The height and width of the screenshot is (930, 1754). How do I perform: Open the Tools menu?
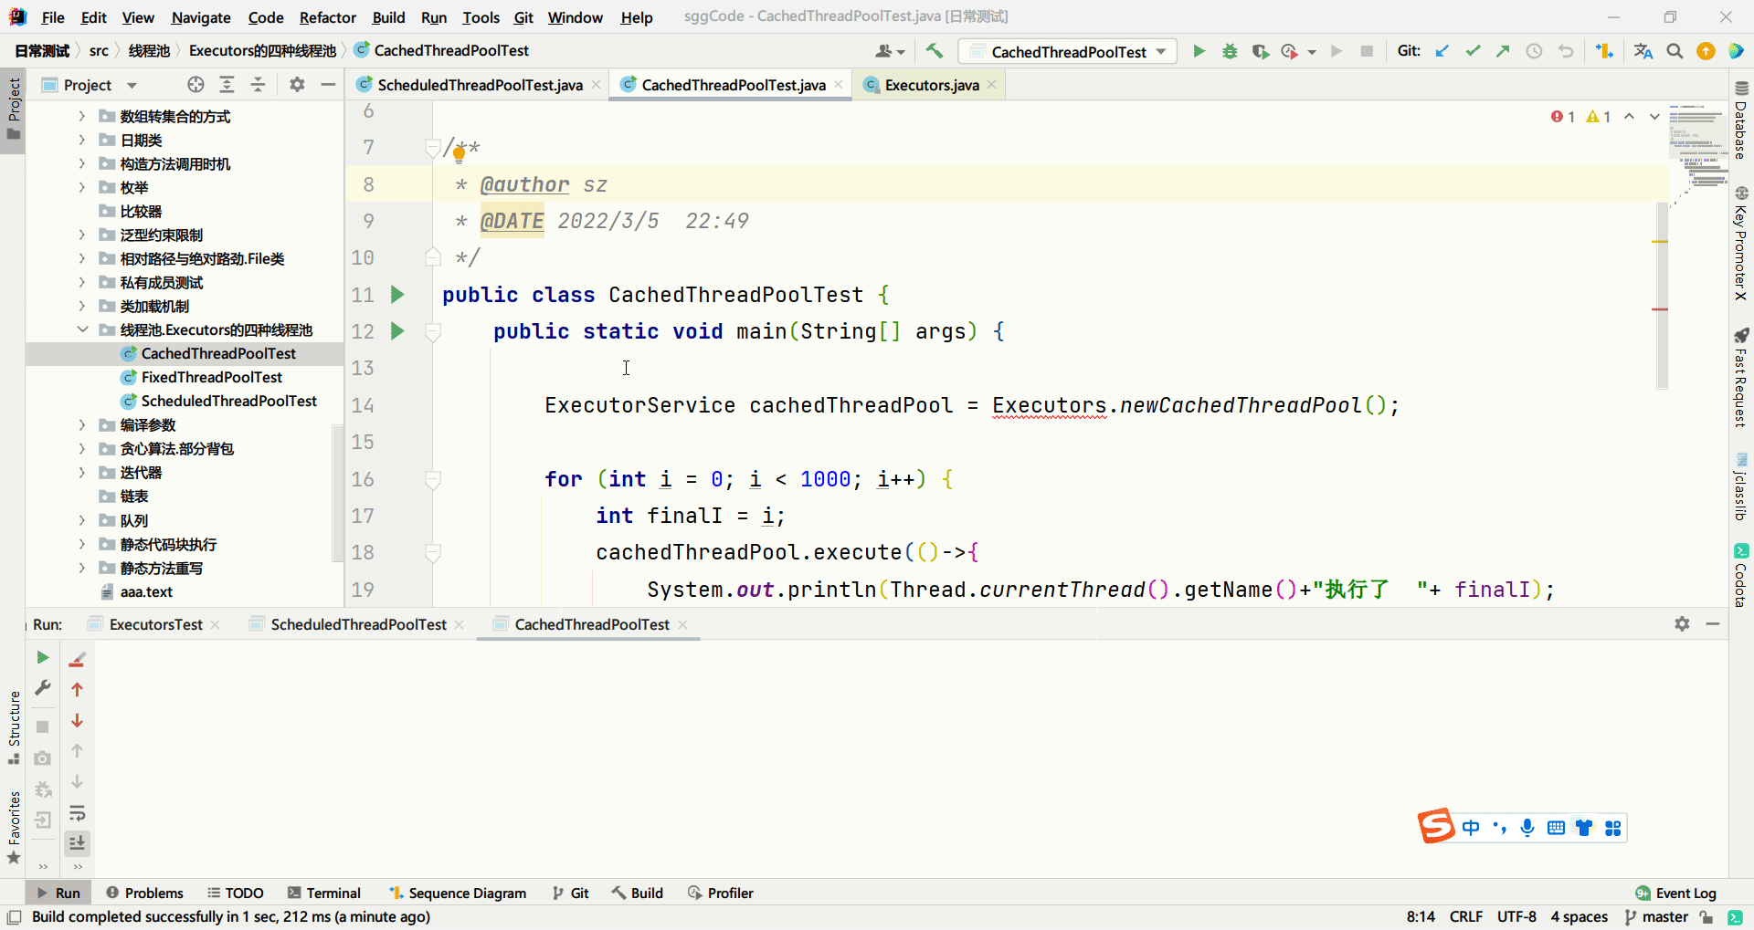(481, 17)
